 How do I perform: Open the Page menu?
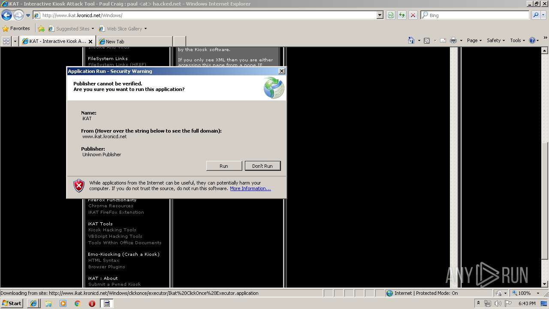click(474, 40)
